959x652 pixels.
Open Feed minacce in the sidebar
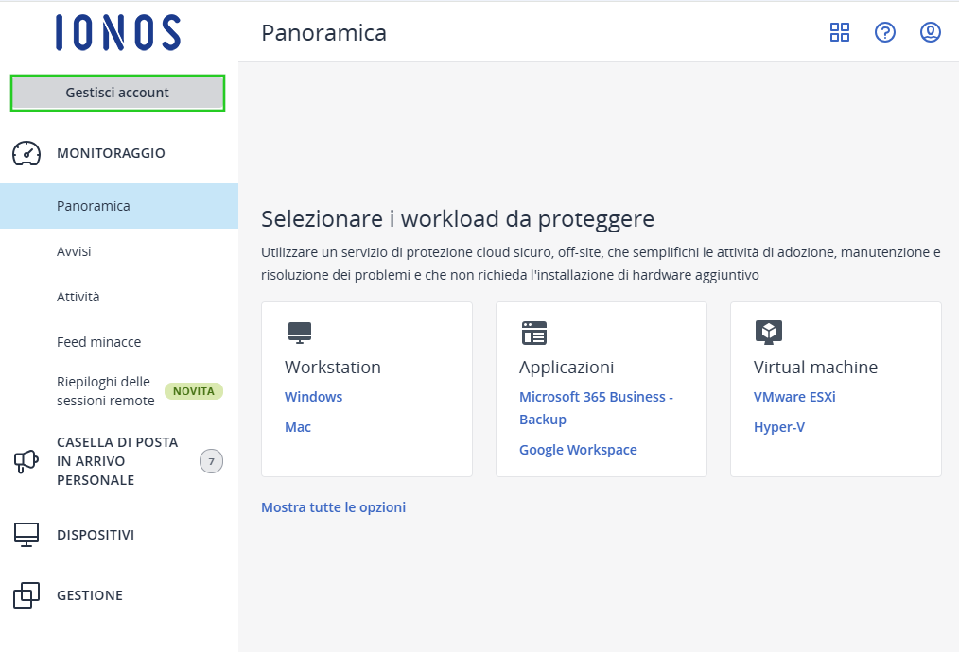tap(99, 341)
